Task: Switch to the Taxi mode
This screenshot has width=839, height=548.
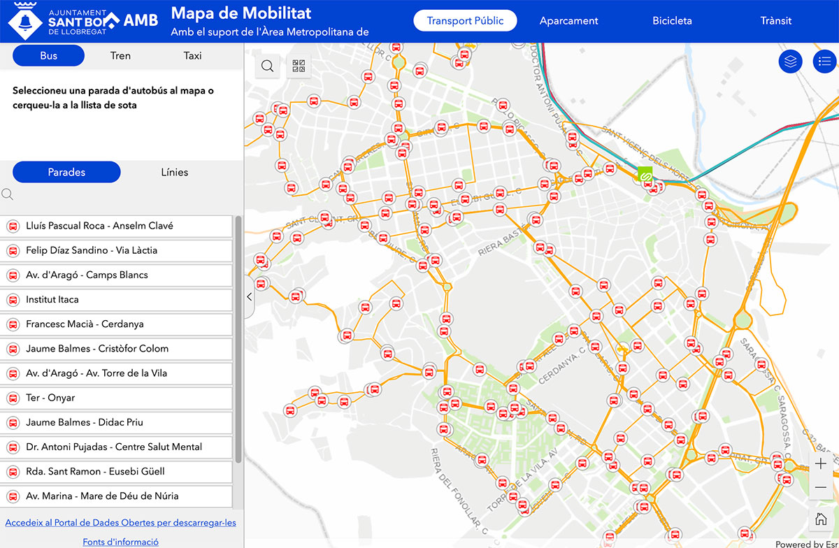Action: pos(192,56)
